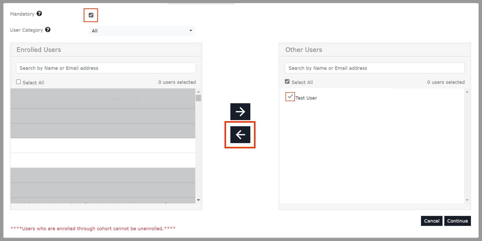Select the Test User name entry
The height and width of the screenshot is (241, 482).
(306, 98)
